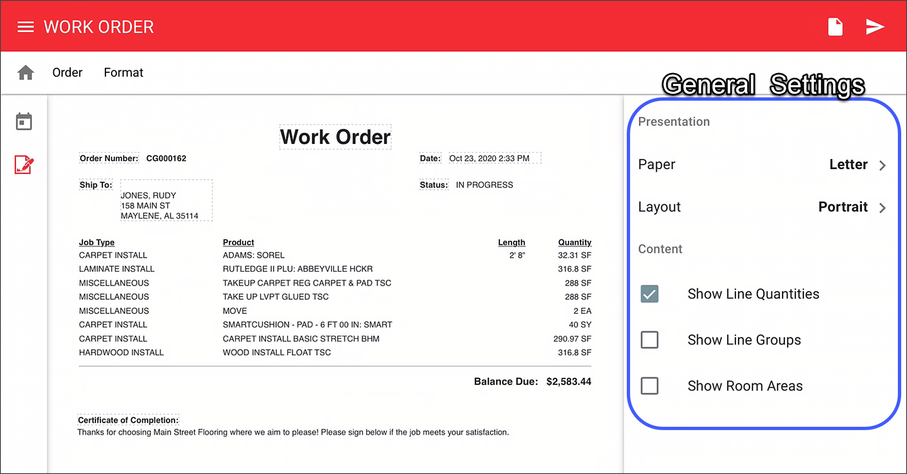The width and height of the screenshot is (907, 474).
Task: Open the hamburger navigation menu
Action: 25,27
